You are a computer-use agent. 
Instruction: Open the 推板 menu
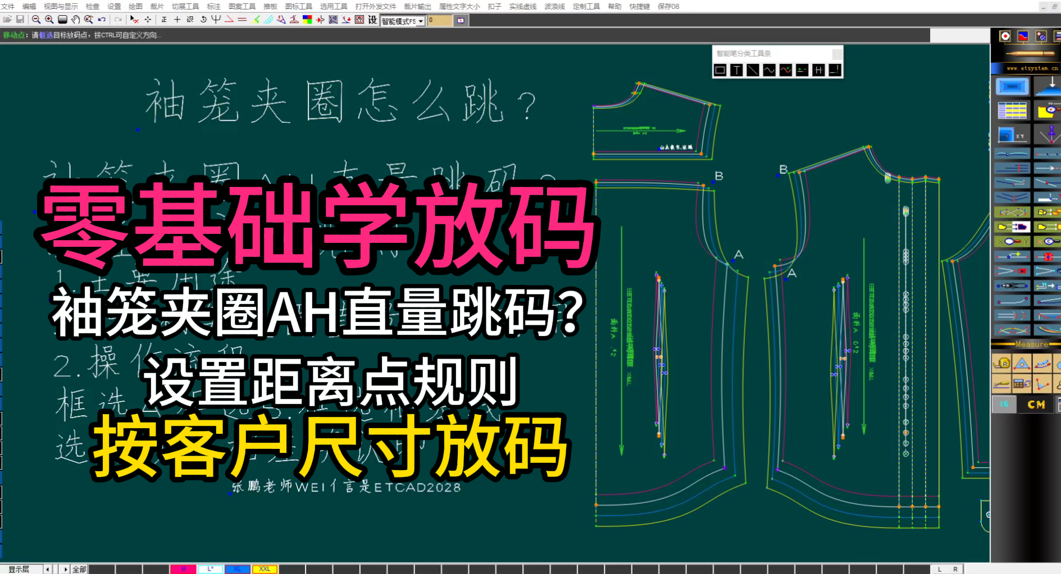(271, 6)
